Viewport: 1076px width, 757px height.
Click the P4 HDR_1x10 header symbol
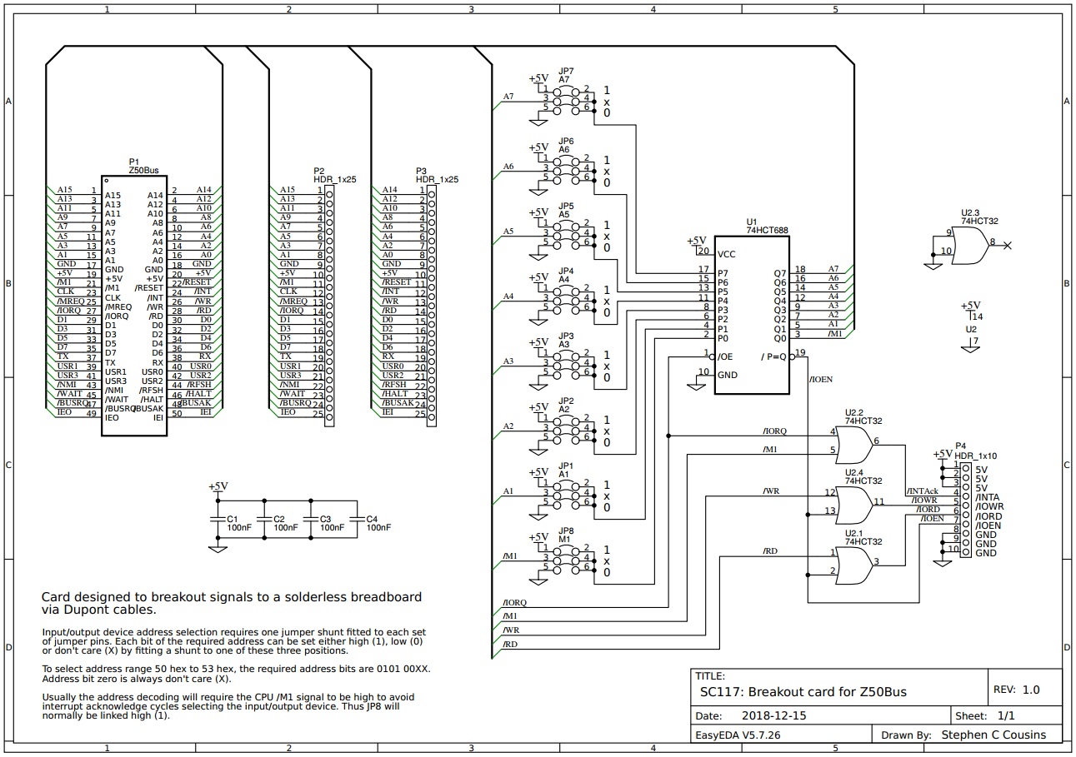(967, 508)
